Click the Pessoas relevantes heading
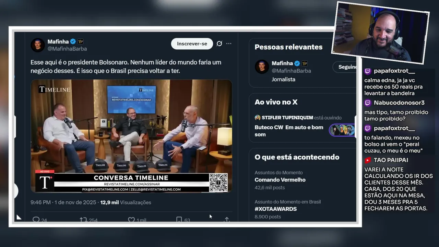This screenshot has width=439, height=247. click(288, 47)
